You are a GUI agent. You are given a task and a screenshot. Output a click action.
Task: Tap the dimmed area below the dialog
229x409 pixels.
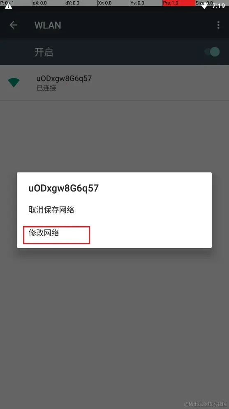[x=114, y=326]
